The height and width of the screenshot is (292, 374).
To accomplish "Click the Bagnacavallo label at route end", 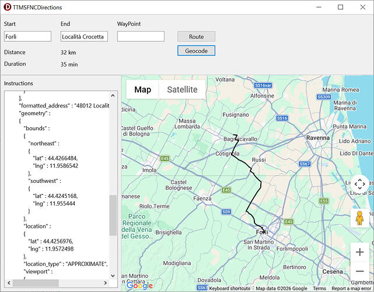I will click(240, 139).
